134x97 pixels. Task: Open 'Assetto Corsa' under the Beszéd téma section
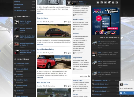point(78,81)
